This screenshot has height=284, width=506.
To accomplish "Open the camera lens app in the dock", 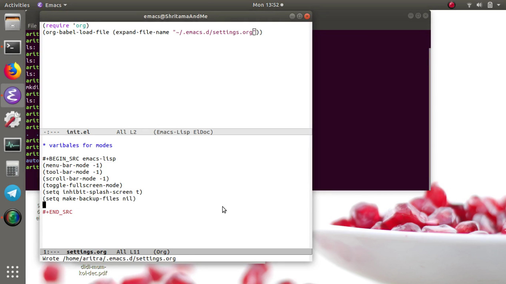I will point(12,218).
